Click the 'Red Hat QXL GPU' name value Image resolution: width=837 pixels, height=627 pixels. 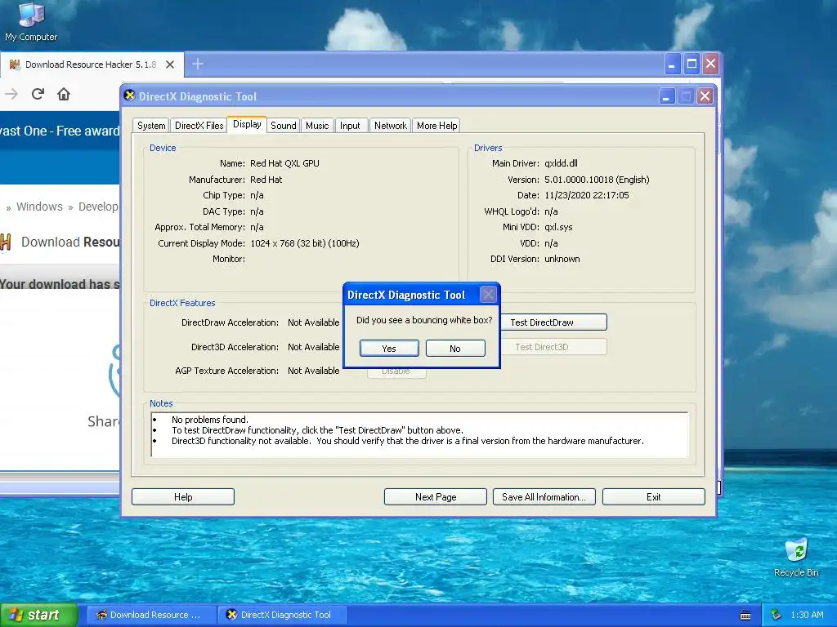pos(284,163)
